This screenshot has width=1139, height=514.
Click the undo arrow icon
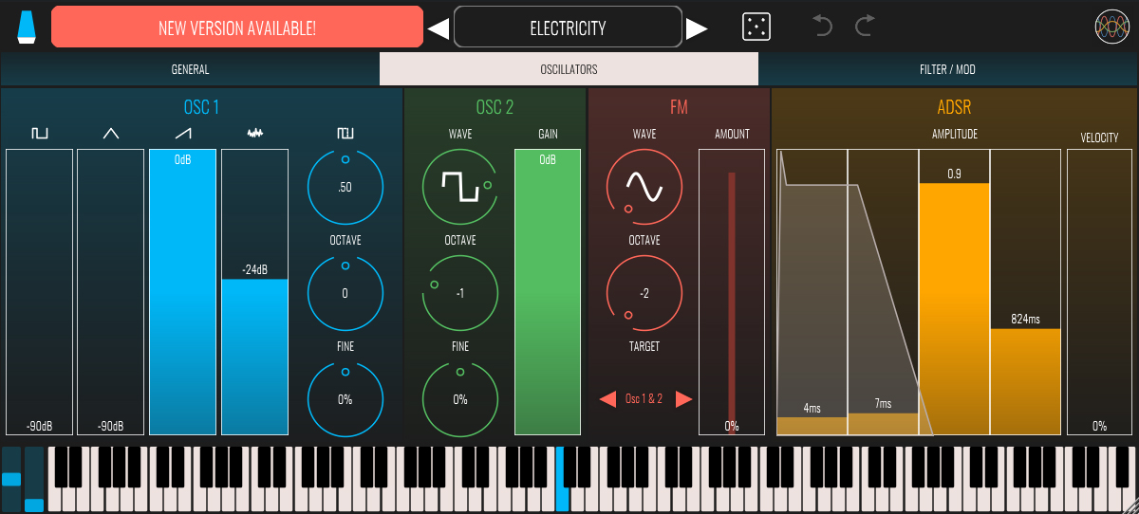(823, 27)
